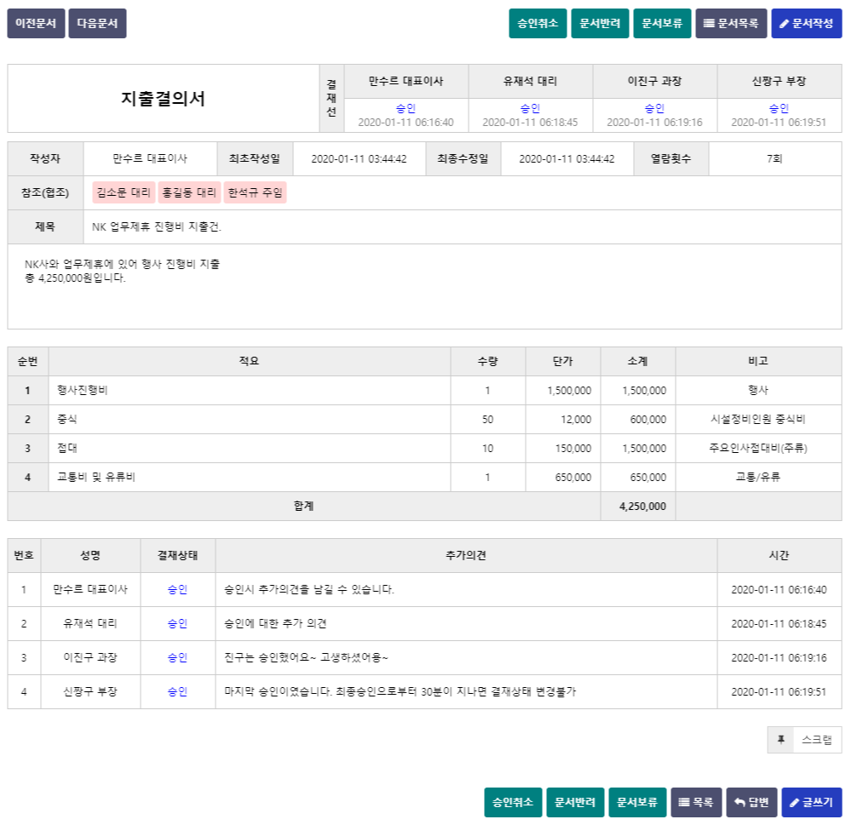This screenshot has width=852, height=825.
Task: Select the 김소문 대리 reference tag
Action: tap(124, 193)
